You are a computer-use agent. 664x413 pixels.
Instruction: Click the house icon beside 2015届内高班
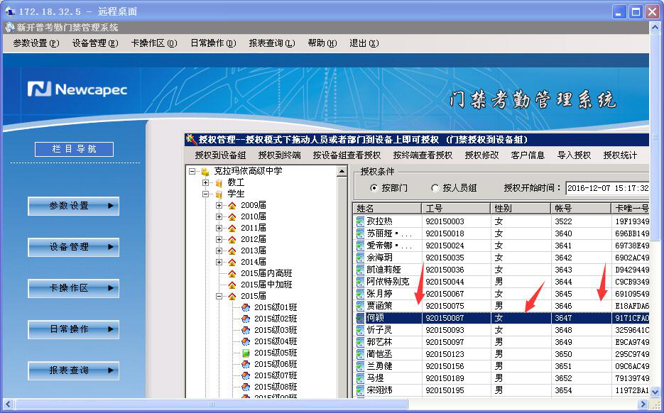[x=232, y=273]
